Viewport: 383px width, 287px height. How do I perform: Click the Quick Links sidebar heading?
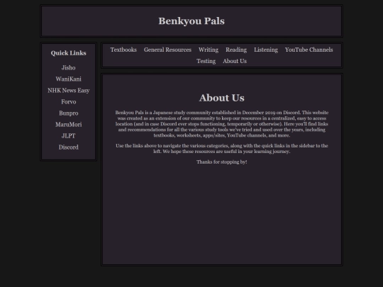point(68,53)
